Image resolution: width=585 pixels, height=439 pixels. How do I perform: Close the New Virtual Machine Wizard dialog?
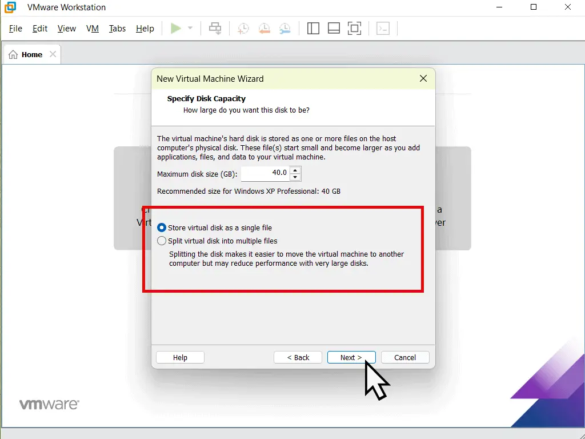pyautogui.click(x=423, y=78)
